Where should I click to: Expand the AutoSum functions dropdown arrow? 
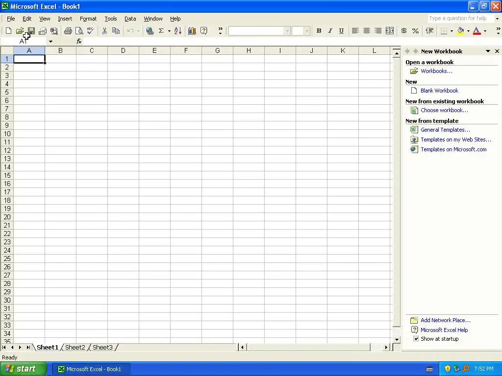click(x=169, y=31)
